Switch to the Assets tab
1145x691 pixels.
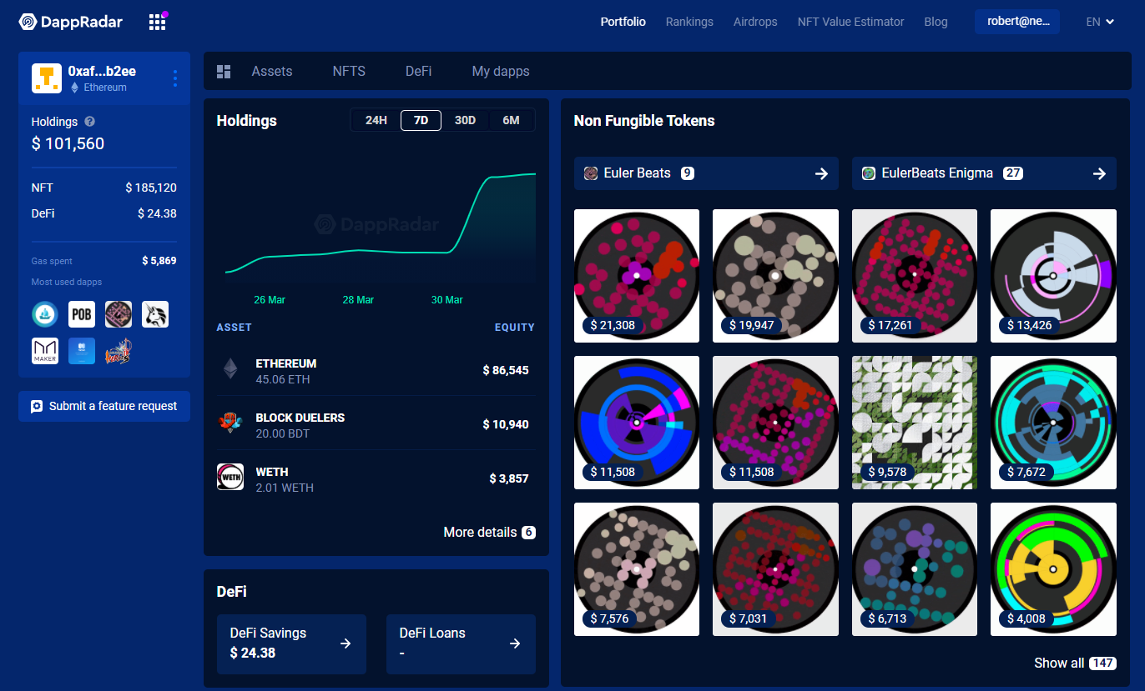(x=272, y=72)
